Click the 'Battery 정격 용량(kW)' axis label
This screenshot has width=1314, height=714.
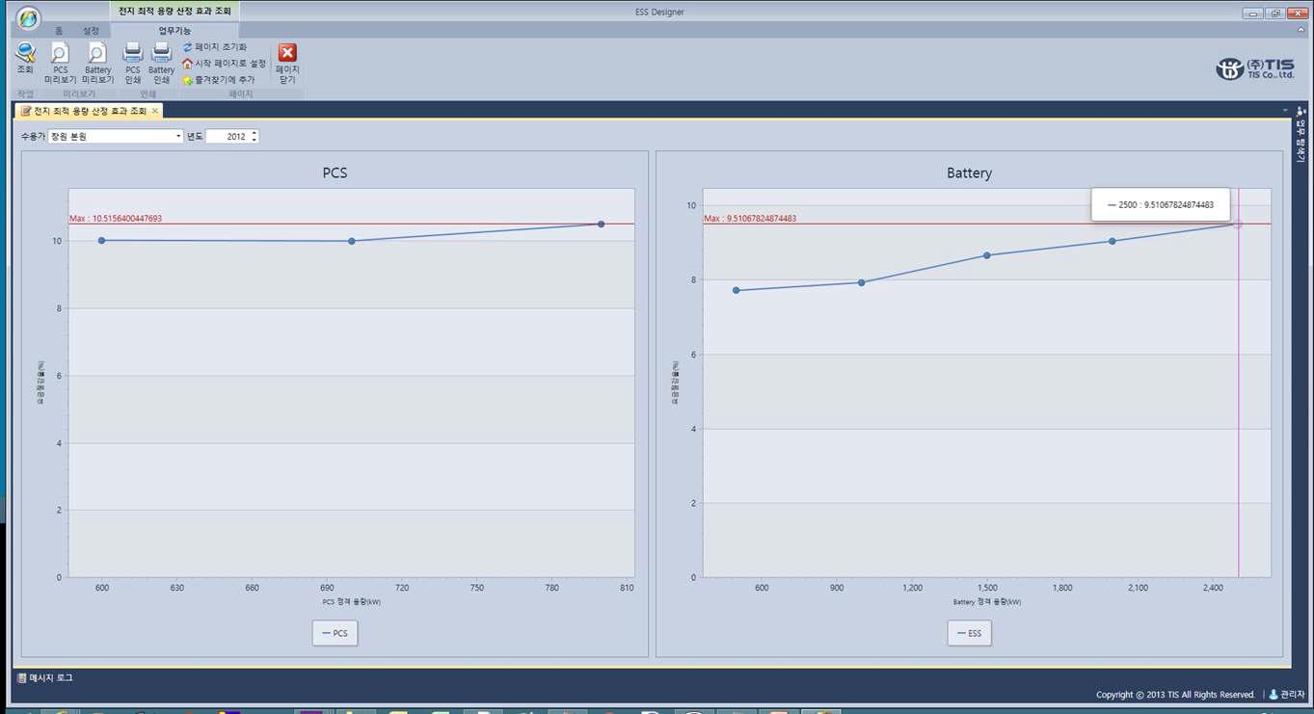(987, 601)
